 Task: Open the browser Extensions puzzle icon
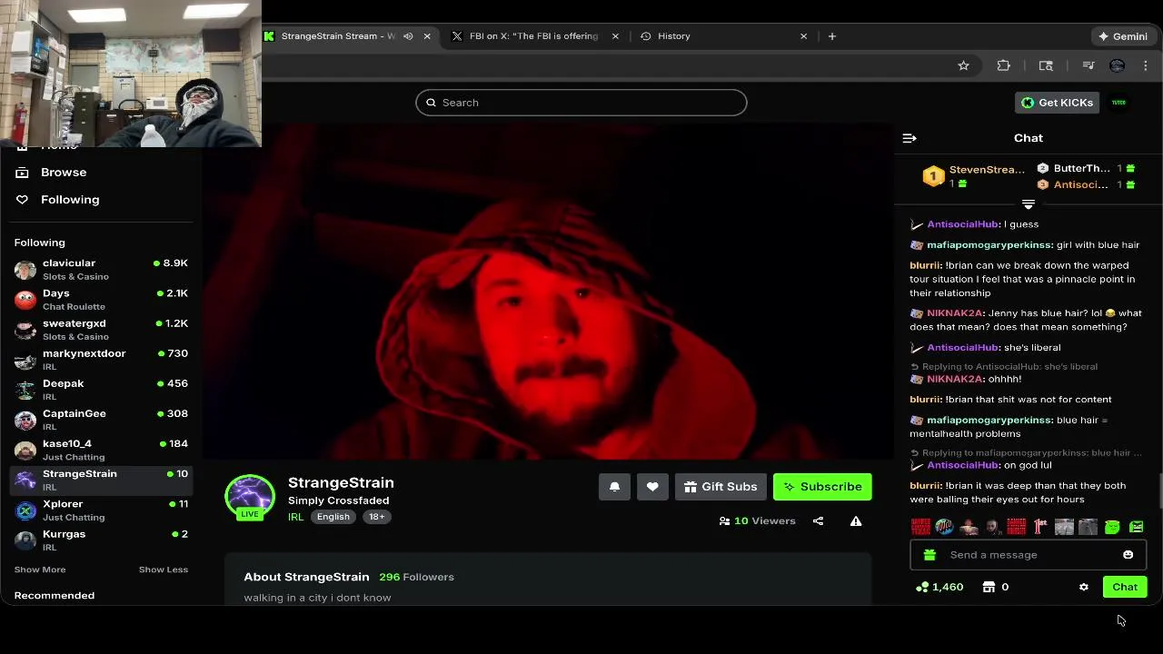coord(1004,65)
